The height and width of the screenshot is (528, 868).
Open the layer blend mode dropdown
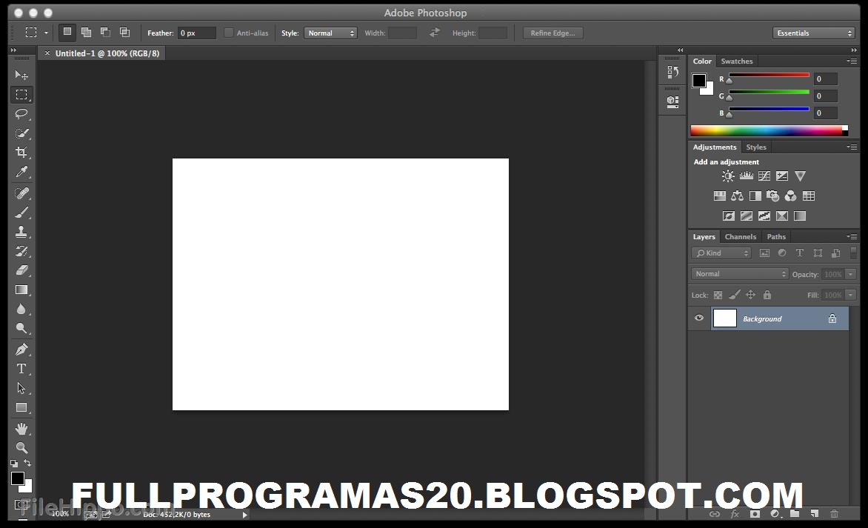(740, 274)
